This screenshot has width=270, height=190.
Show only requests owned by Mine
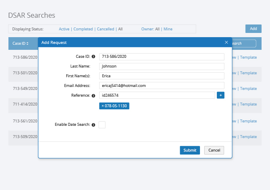pyautogui.click(x=168, y=29)
